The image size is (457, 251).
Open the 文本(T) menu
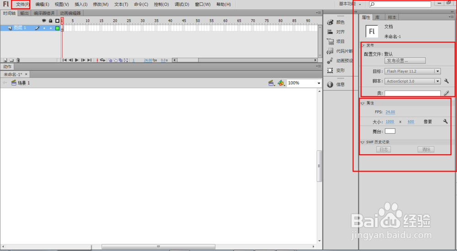[121, 5]
